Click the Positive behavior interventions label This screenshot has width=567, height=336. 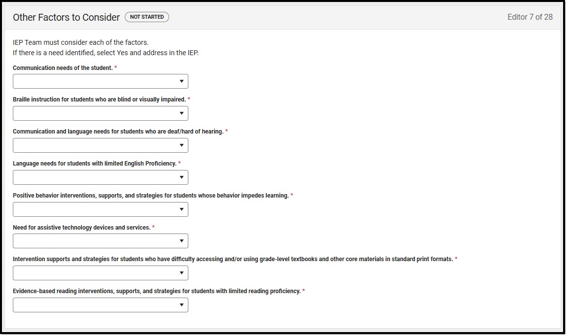tap(151, 196)
